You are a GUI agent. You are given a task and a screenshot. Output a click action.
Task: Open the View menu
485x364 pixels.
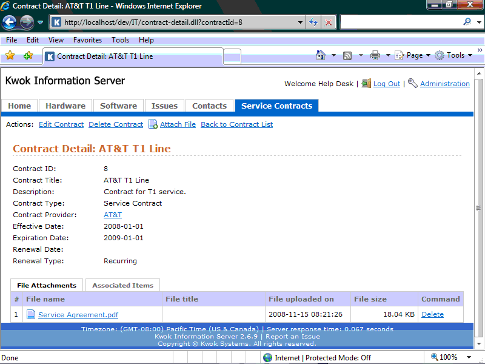[x=56, y=40]
